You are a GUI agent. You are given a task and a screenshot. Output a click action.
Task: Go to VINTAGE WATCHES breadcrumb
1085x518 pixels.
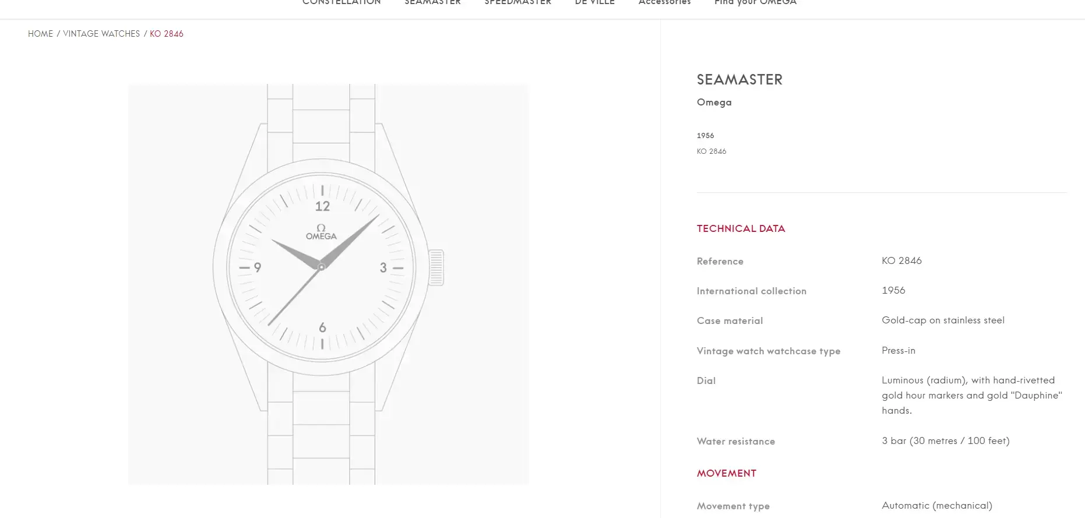[101, 34]
